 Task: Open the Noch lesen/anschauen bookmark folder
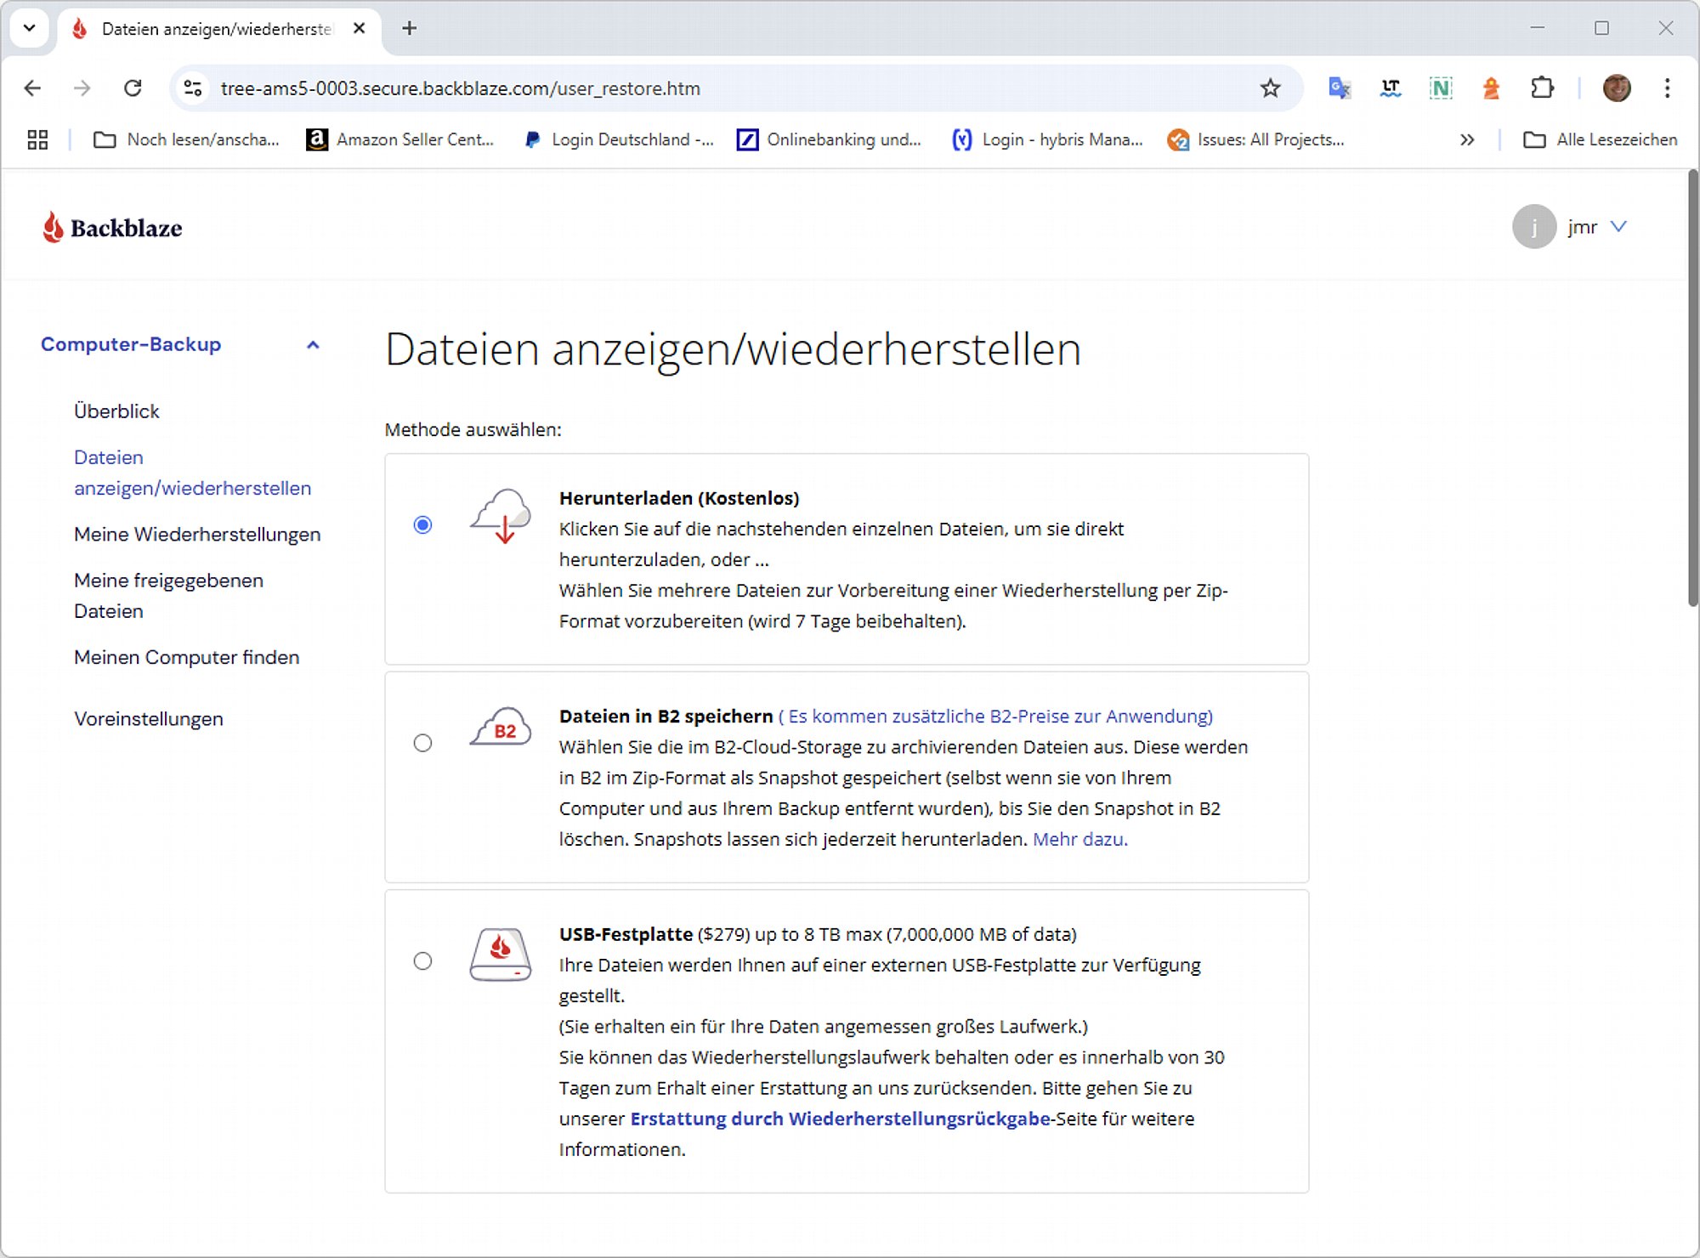tap(186, 140)
